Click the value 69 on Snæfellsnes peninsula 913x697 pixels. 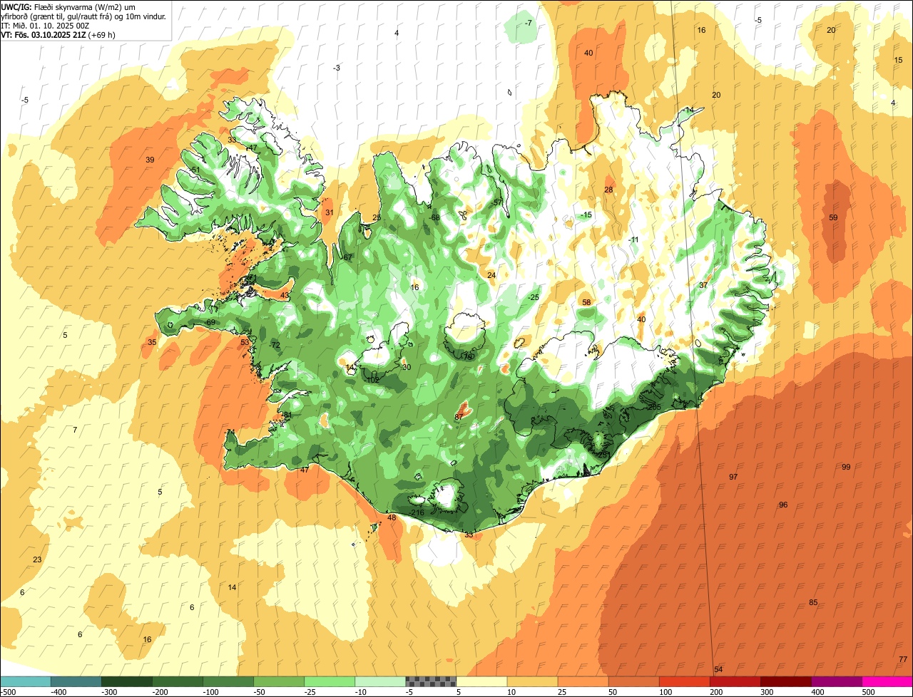(x=210, y=323)
